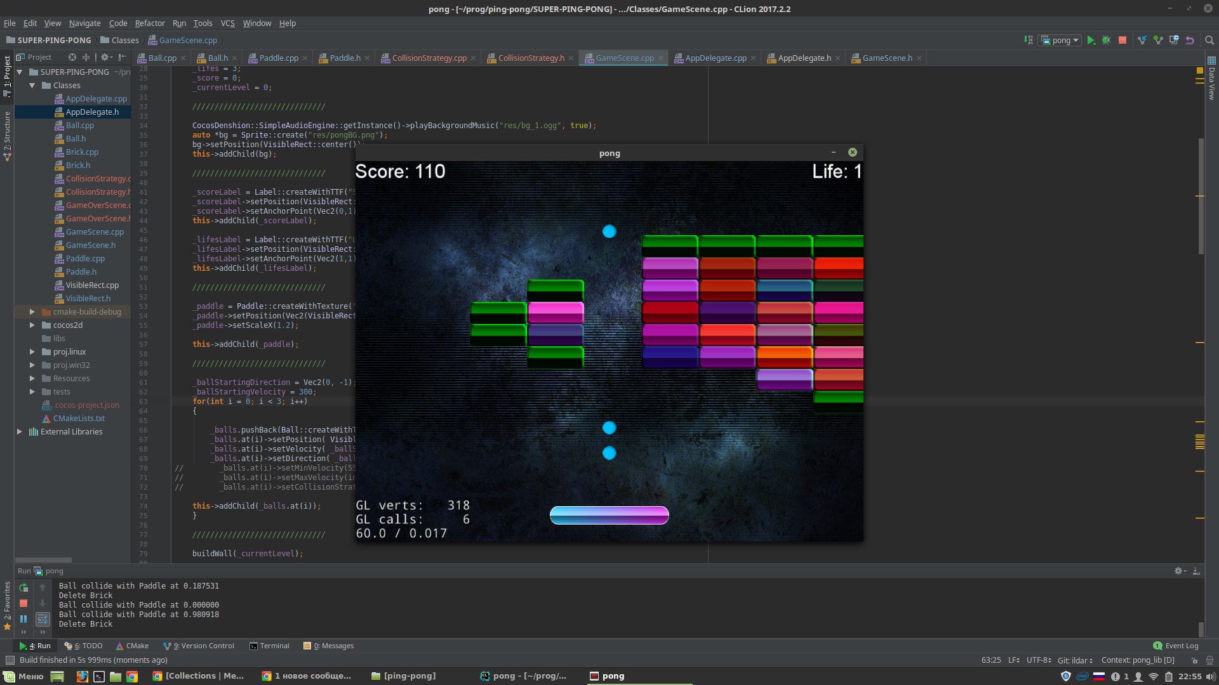Image resolution: width=1219 pixels, height=685 pixels.
Task: Click scroll-from-source target icon in the Project panel
Action: pyautogui.click(x=72, y=57)
